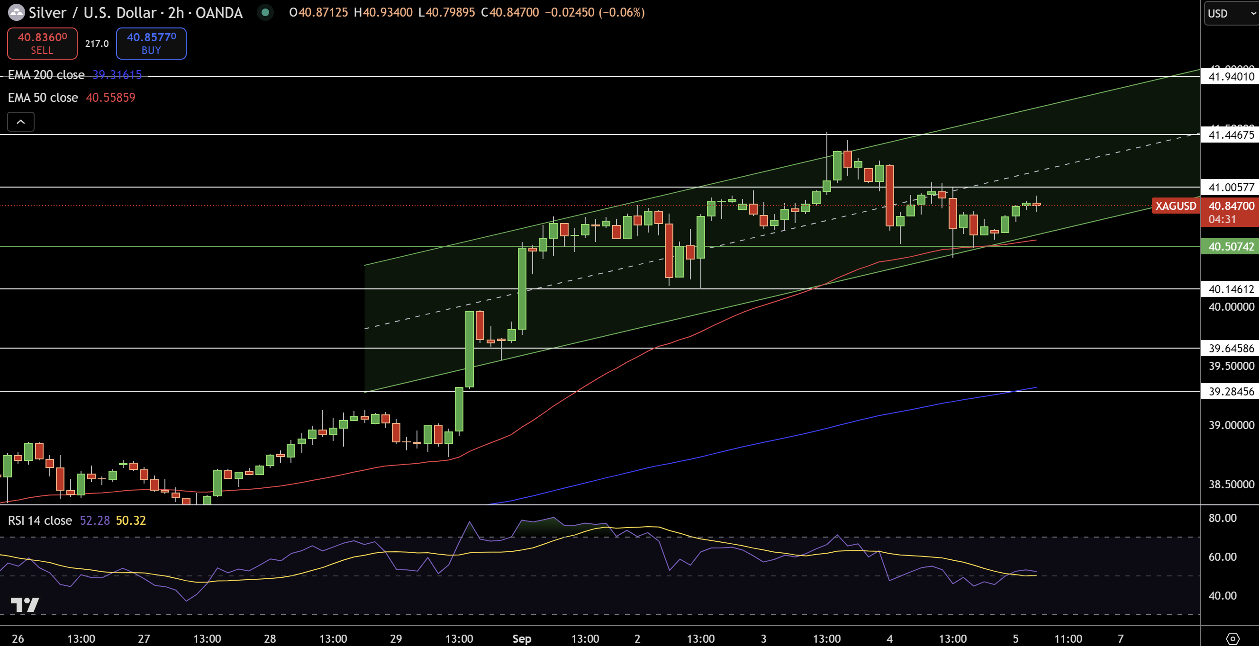Screen dimensions: 1259x646
Task: Open chart settings hexagon icon
Action: [1232, 638]
